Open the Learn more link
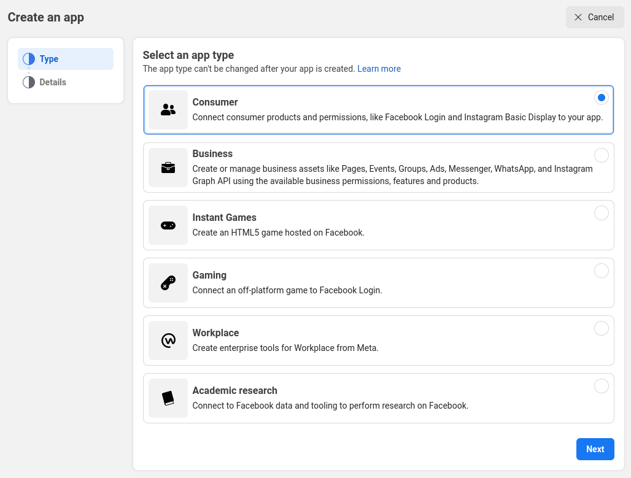Viewport: 631px width, 478px height. click(379, 69)
